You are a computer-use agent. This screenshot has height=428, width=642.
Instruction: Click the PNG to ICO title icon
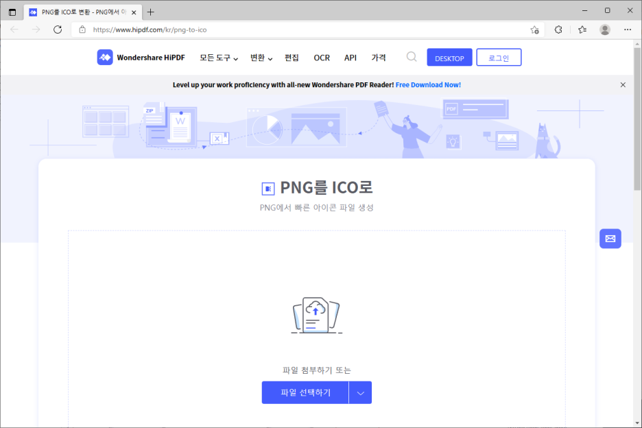pos(268,189)
